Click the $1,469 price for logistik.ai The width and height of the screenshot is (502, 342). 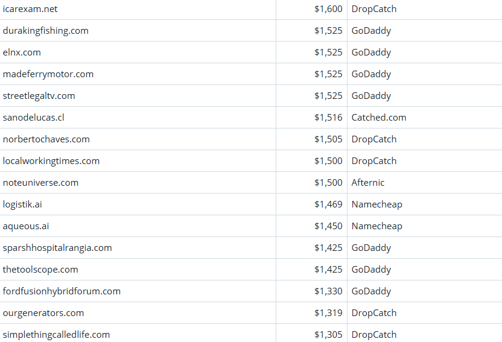click(328, 204)
